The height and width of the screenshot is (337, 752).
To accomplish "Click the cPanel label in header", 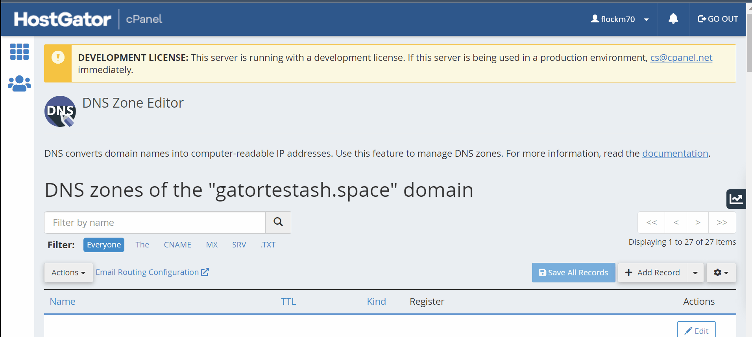I will click(144, 19).
